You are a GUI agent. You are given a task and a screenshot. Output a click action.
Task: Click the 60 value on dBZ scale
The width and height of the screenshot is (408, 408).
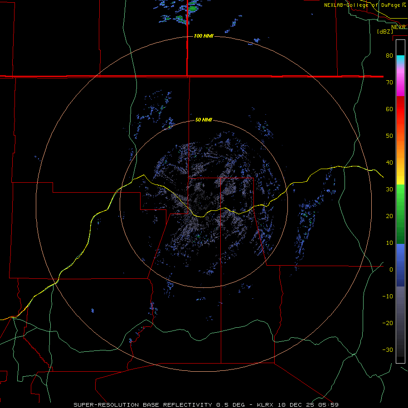[389, 109]
